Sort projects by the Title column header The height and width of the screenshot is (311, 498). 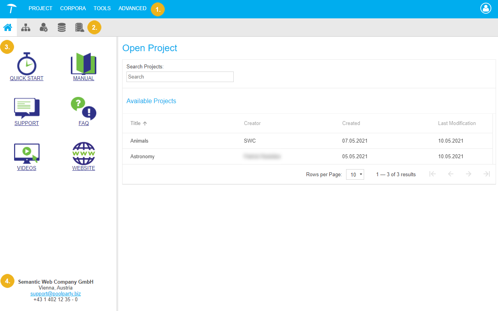(x=135, y=123)
